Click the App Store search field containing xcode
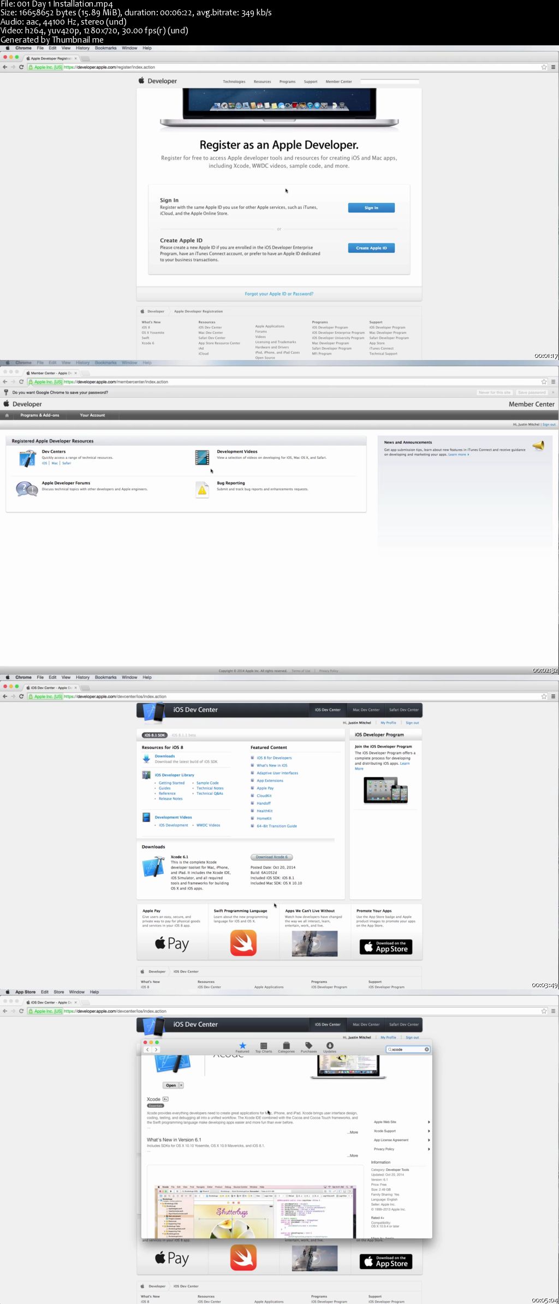The width and height of the screenshot is (559, 1304). pos(408,1049)
